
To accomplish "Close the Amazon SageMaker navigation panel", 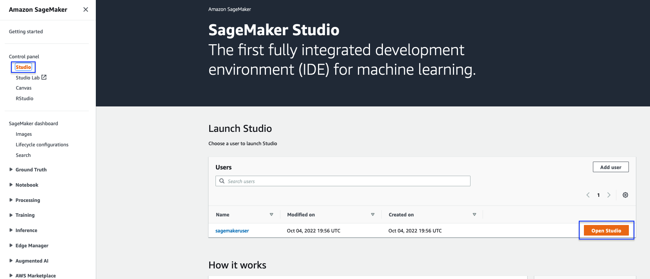I will click(86, 9).
